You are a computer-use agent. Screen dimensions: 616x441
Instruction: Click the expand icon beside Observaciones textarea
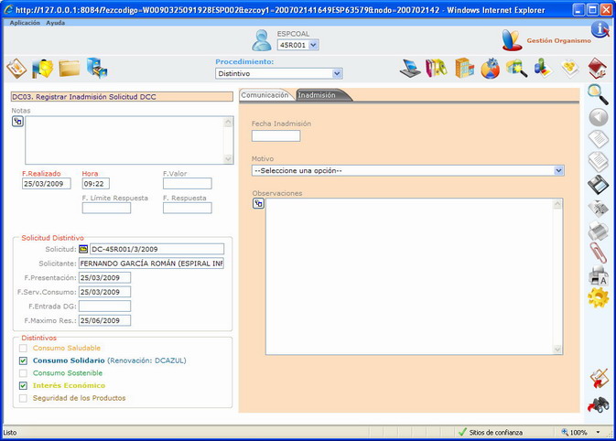(x=258, y=203)
